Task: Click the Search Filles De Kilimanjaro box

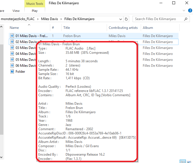Action: tap(158, 19)
